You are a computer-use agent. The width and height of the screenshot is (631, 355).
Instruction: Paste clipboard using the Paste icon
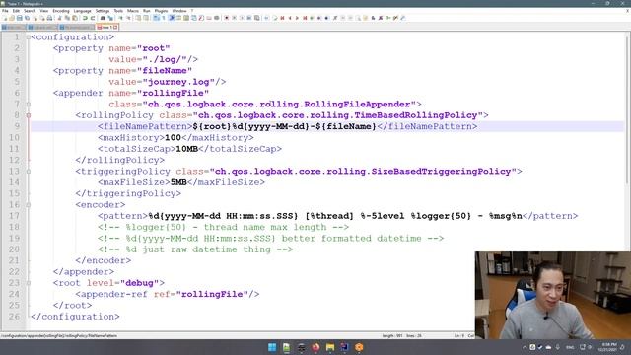[75, 18]
